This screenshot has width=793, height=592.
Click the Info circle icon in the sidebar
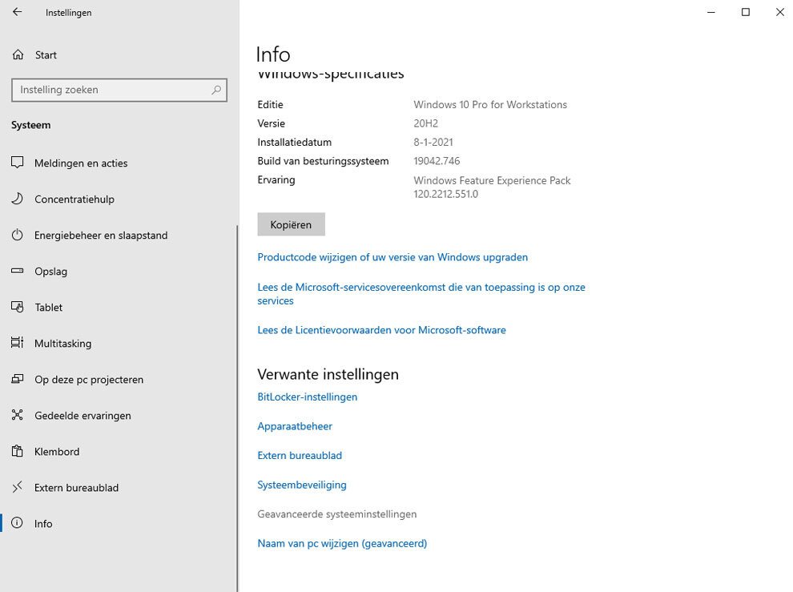pos(17,522)
